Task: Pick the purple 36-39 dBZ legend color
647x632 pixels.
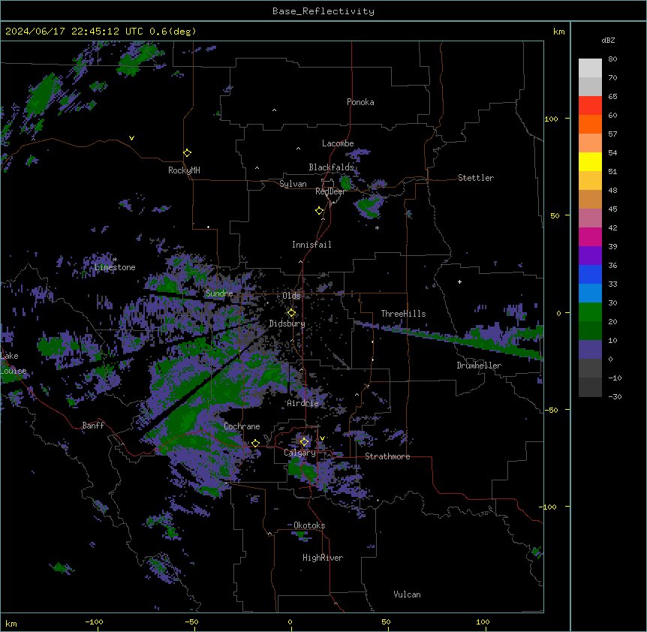Action: pyautogui.click(x=590, y=256)
